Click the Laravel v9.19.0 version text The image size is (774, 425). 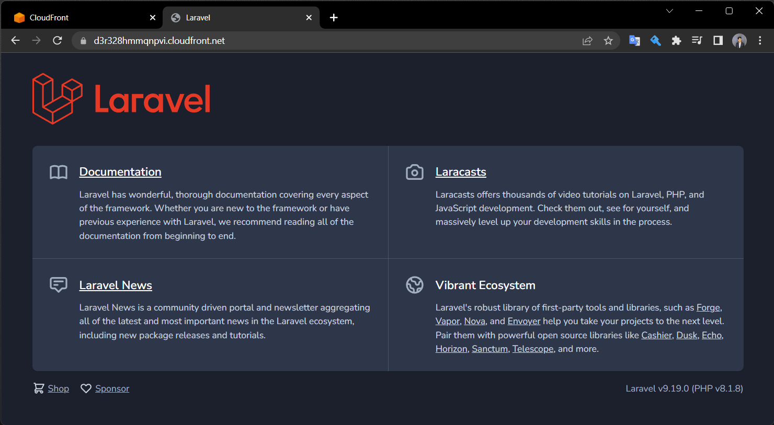(684, 388)
